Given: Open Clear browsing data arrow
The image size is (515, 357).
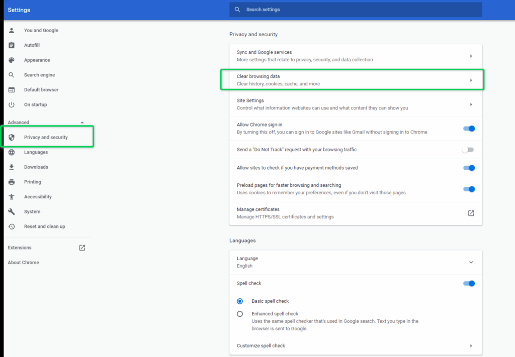Looking at the screenshot, I should coord(471,80).
